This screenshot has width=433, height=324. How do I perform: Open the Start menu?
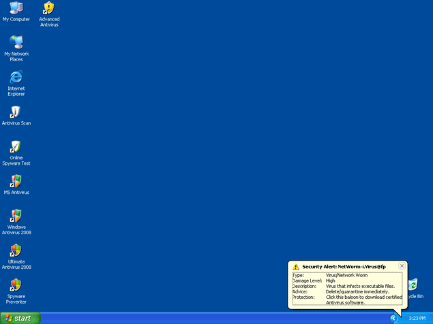tap(20, 318)
